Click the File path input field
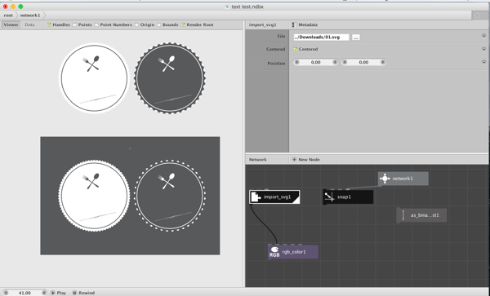The image size is (490, 296). [x=321, y=38]
